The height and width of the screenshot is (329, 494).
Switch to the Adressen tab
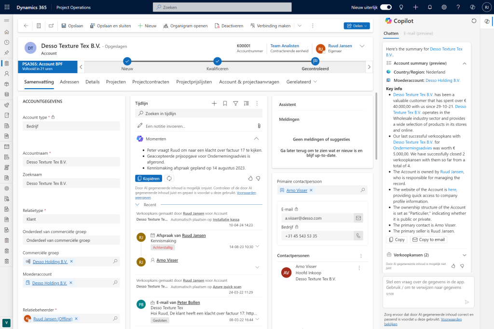[69, 82]
